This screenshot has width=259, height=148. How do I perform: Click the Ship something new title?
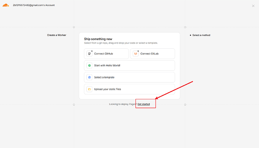pyautogui.click(x=98, y=39)
